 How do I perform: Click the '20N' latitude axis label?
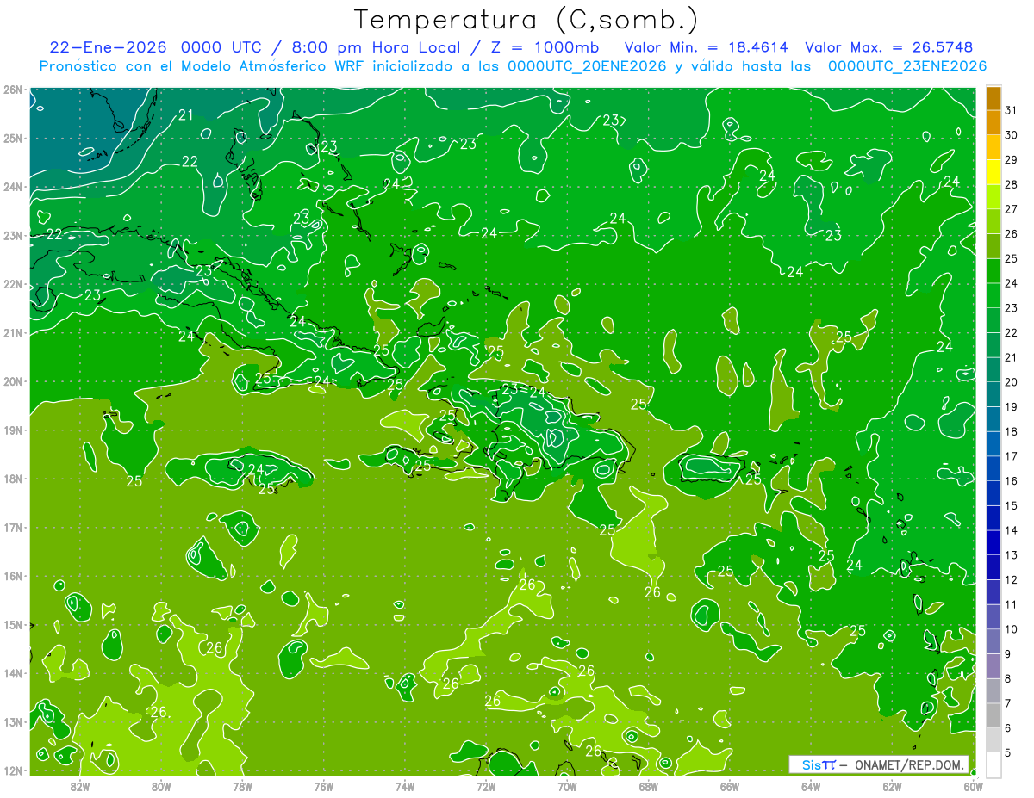coord(13,381)
